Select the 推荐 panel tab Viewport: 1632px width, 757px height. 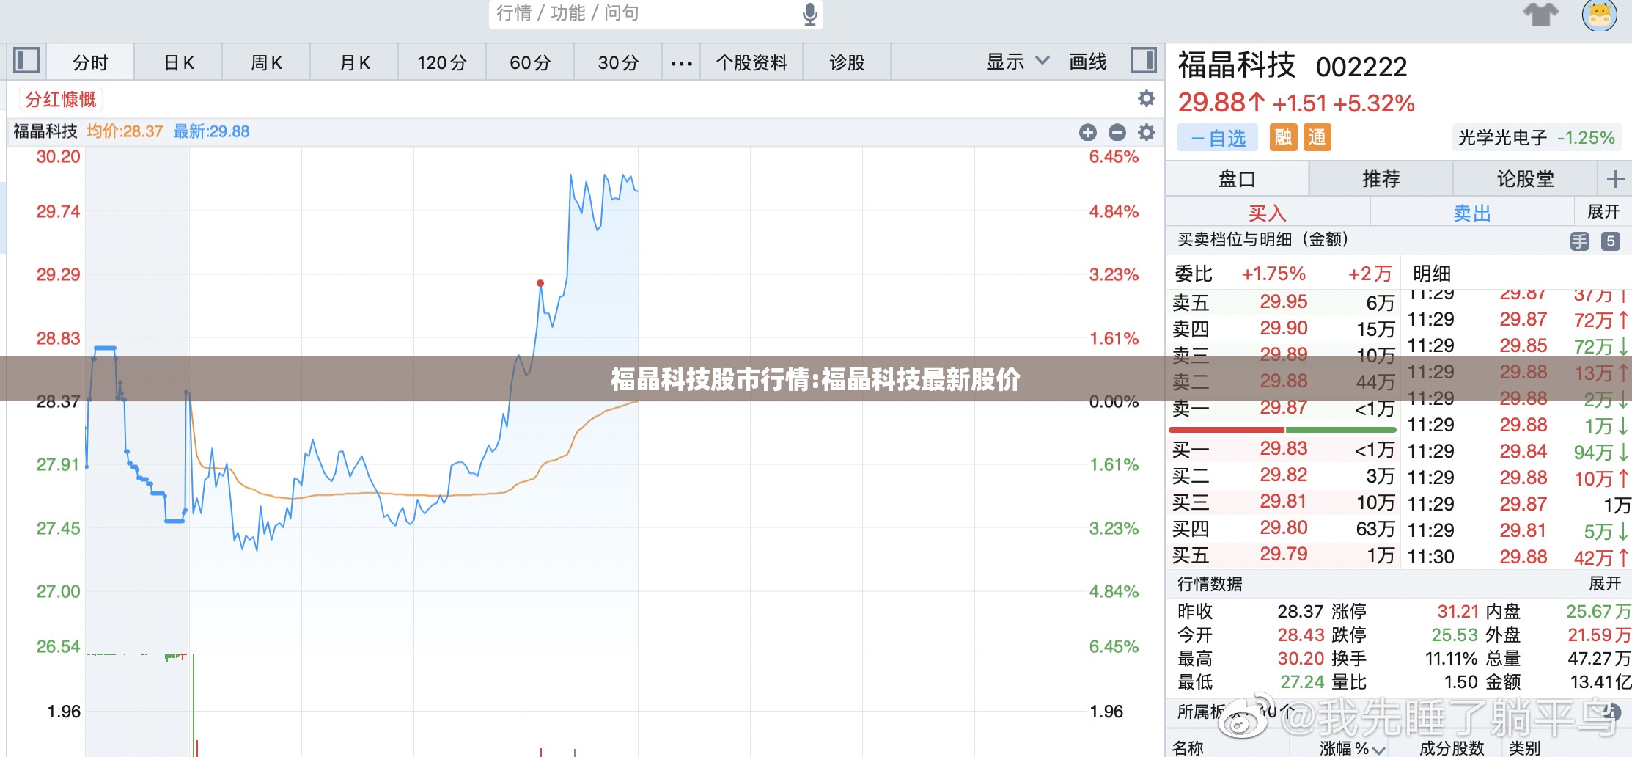(1381, 179)
